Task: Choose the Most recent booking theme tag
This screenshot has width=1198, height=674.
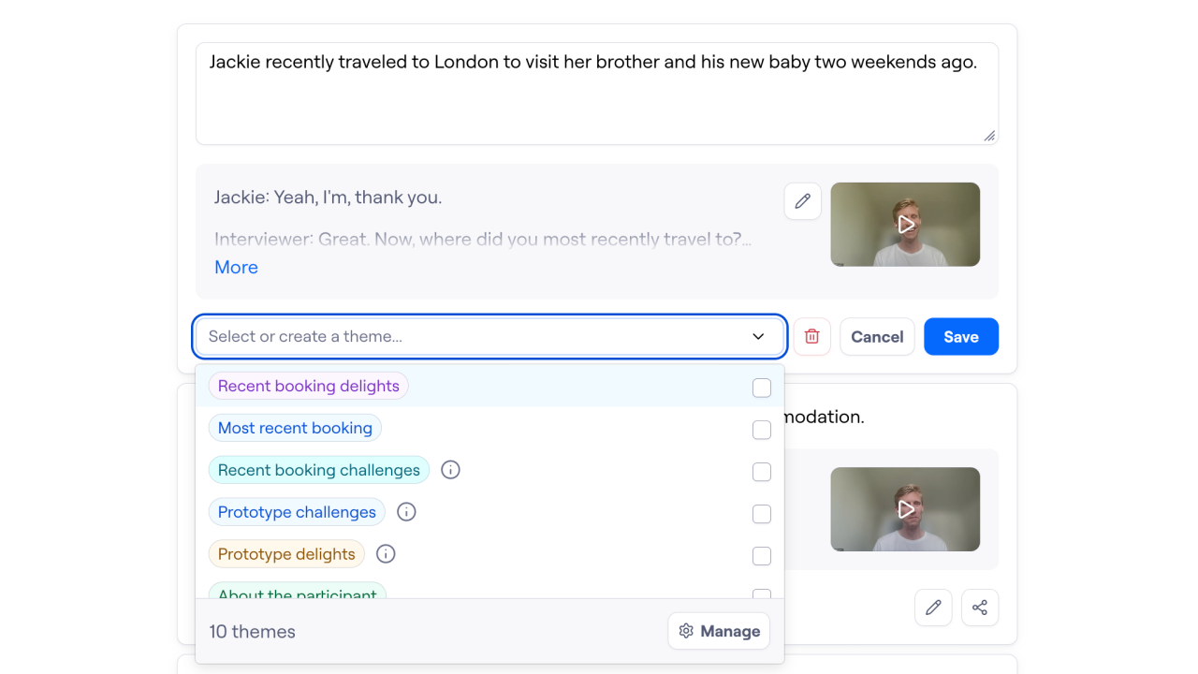Action: point(295,428)
